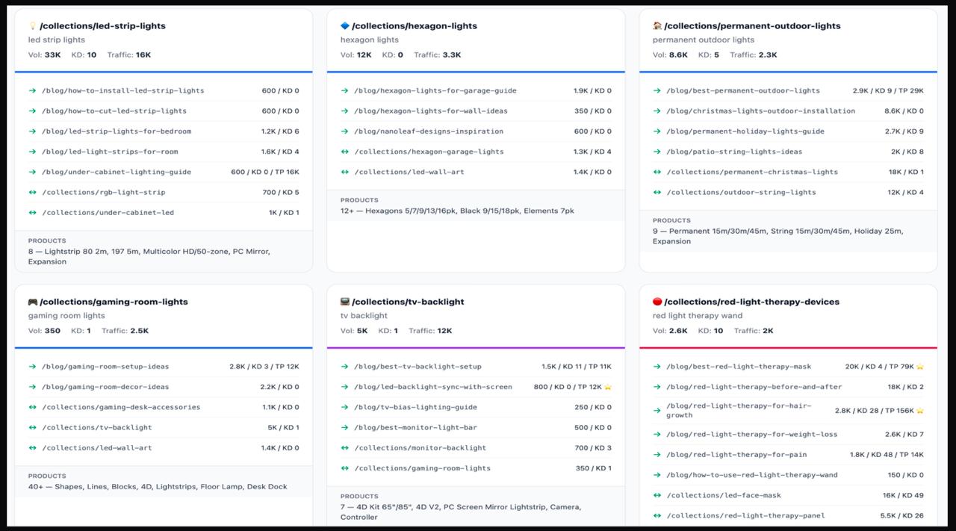
Task: Click the star on led-backlight-sync-with-screen row
Action: 608,387
